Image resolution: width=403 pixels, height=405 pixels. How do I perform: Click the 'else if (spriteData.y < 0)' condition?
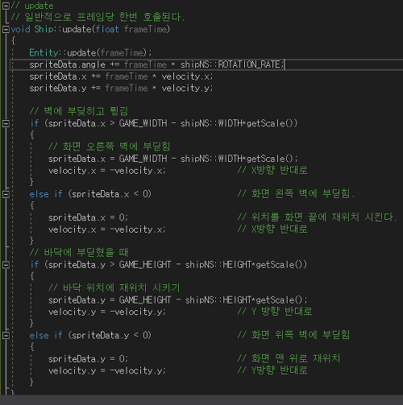[x=90, y=336]
